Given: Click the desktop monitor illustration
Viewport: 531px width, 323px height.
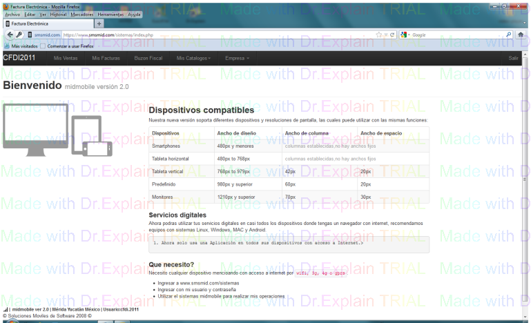Looking at the screenshot, I should click(35, 130).
